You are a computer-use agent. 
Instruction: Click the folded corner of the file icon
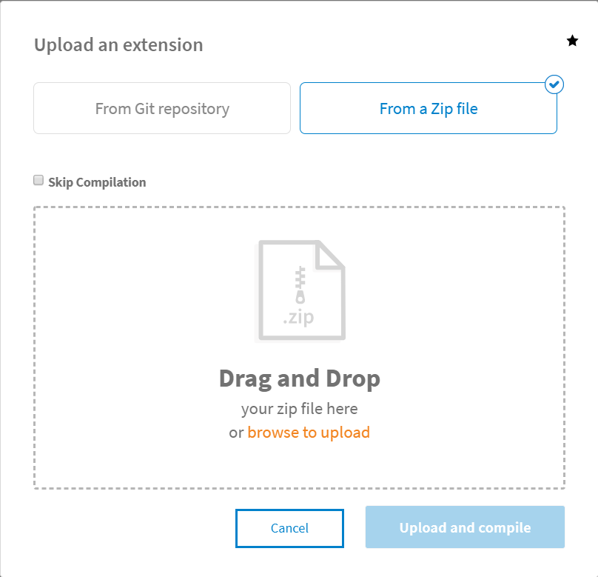click(330, 254)
